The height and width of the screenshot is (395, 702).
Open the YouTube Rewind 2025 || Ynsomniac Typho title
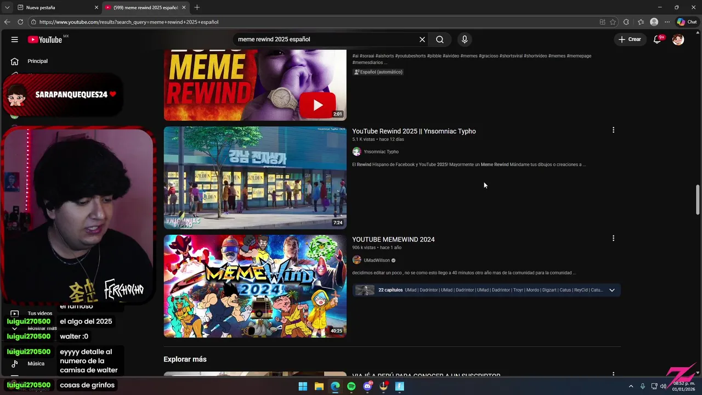[x=414, y=131]
